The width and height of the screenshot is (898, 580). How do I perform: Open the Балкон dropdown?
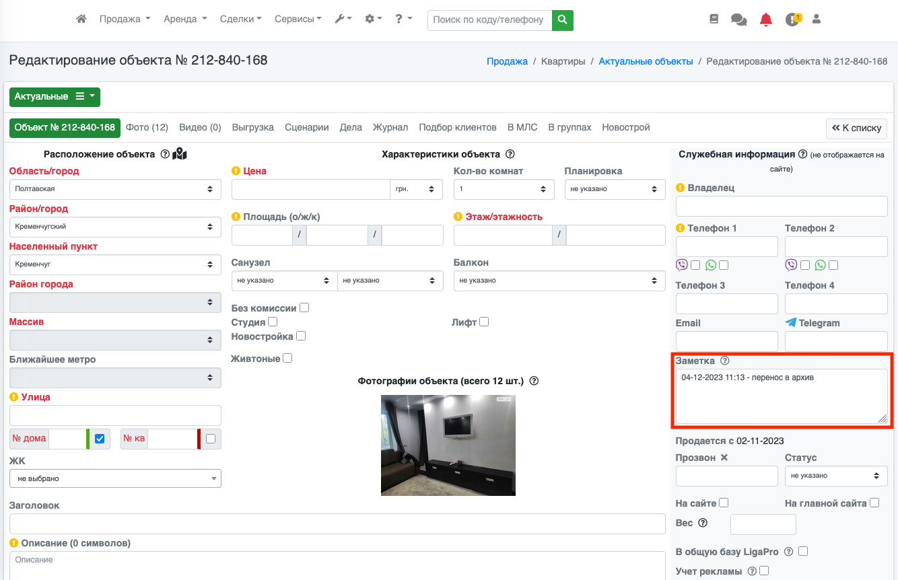coord(559,281)
